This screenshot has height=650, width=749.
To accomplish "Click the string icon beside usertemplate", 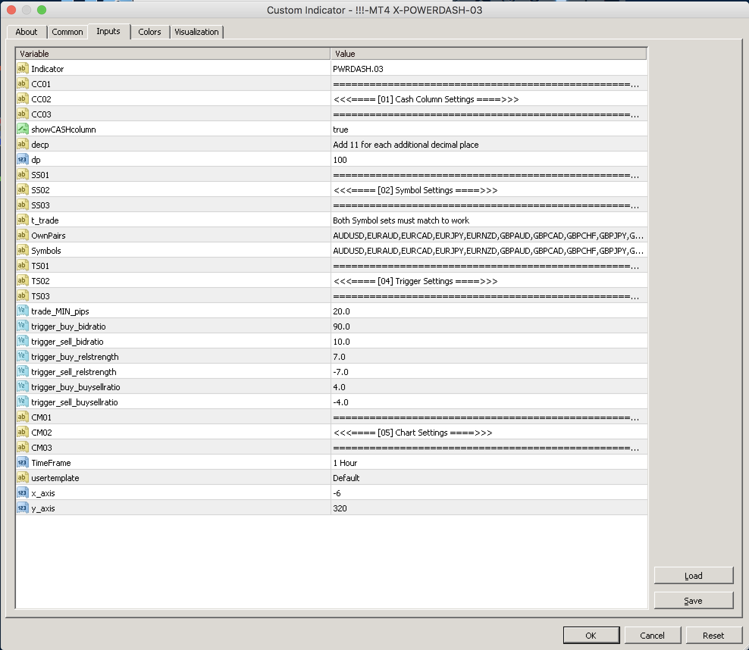I will pos(22,478).
